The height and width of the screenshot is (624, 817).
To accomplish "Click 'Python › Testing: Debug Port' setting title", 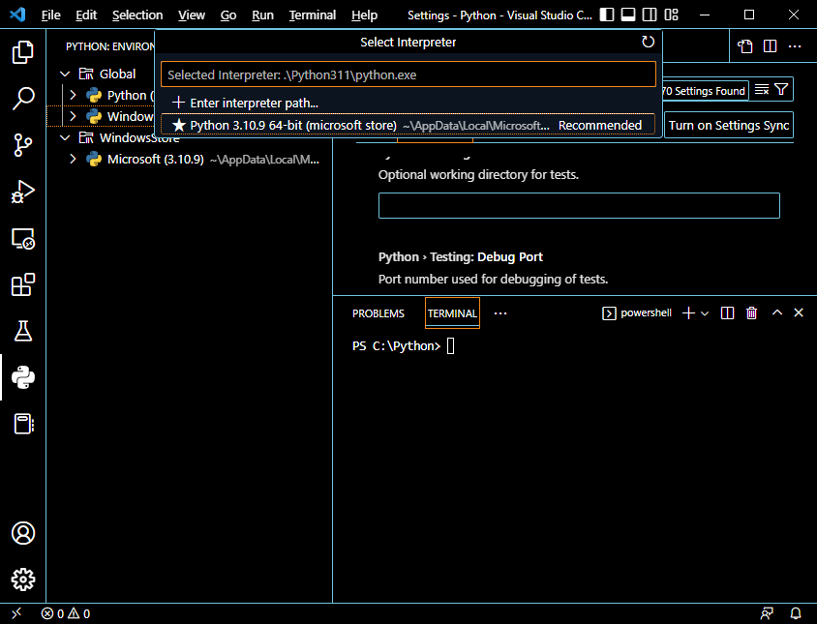I will coord(460,256).
